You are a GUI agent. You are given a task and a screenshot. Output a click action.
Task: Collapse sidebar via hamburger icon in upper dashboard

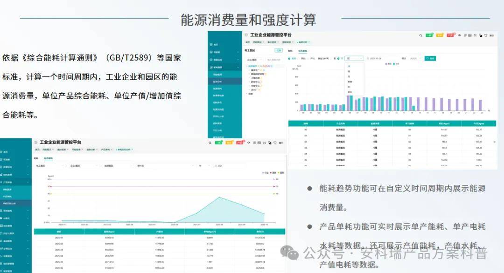point(246,35)
